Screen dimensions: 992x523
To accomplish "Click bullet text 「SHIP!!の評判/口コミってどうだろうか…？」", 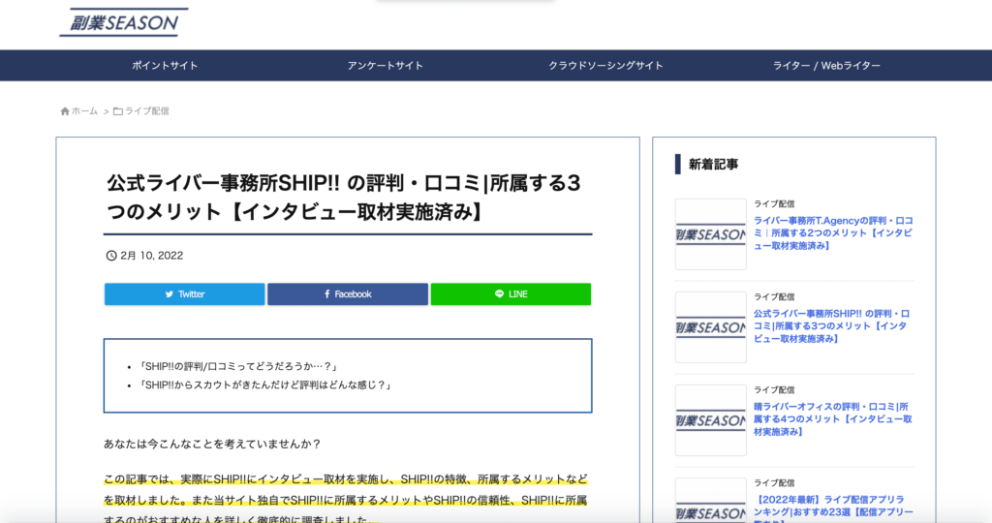I will tap(238, 366).
